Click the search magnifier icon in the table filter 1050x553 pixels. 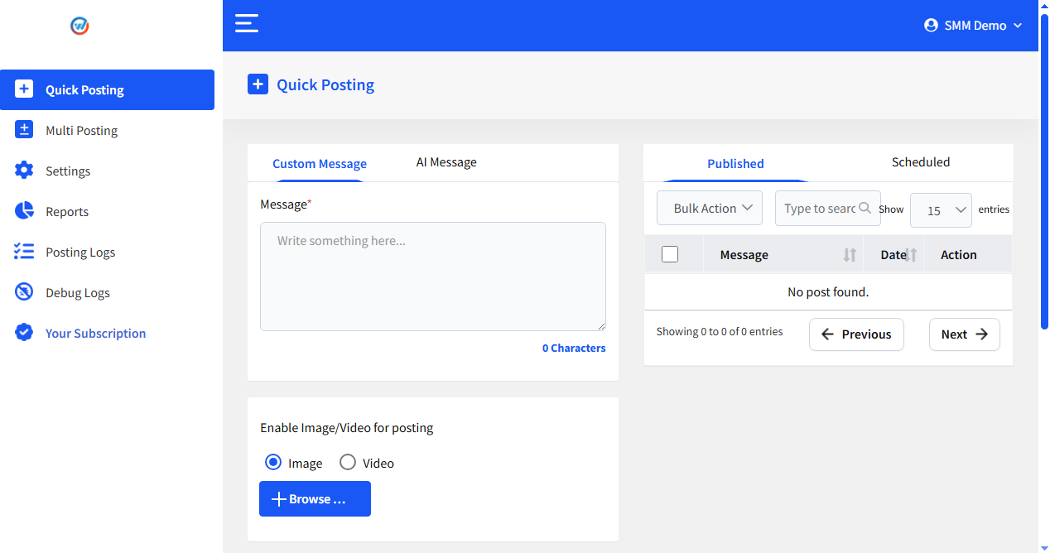865,209
